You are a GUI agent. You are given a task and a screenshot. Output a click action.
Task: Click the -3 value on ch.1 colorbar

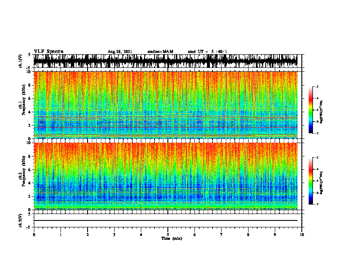(x=316, y=86)
